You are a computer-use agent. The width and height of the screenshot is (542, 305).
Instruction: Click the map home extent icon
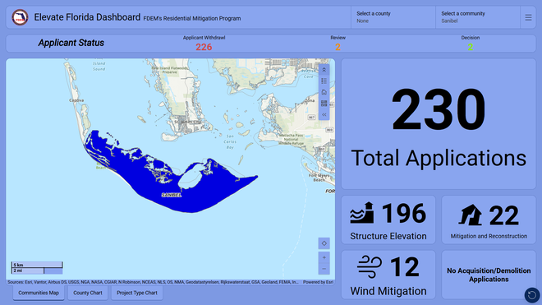coord(324,92)
